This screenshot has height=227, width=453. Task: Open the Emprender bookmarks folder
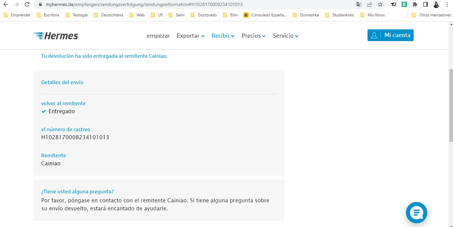click(x=17, y=15)
